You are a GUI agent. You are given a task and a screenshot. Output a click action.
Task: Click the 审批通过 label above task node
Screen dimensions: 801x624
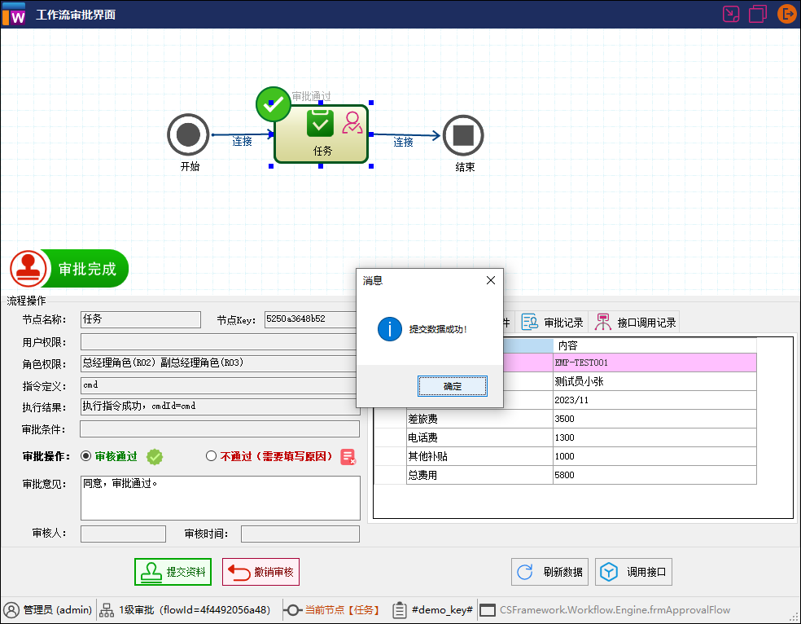click(x=311, y=96)
